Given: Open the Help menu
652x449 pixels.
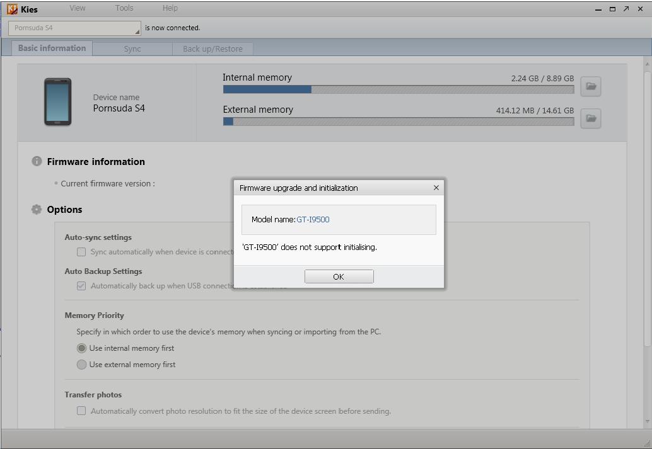Looking at the screenshot, I should click(170, 8).
